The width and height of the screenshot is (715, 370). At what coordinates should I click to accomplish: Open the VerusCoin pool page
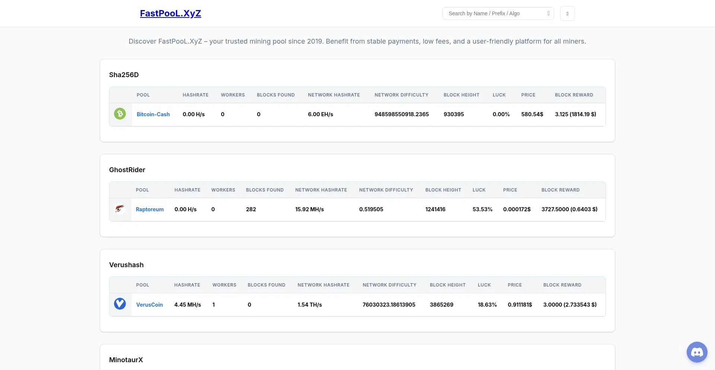pos(149,304)
